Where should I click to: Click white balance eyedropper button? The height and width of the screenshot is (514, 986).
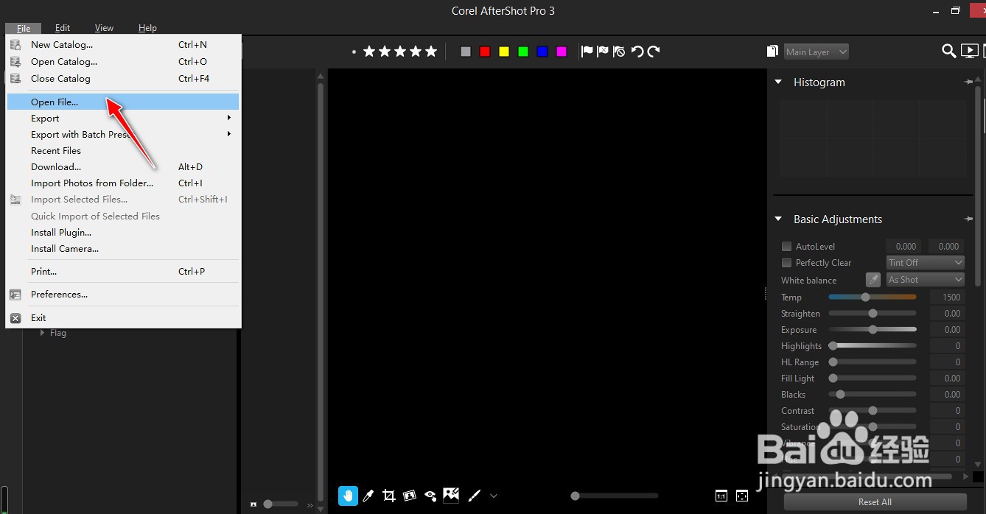[873, 280]
